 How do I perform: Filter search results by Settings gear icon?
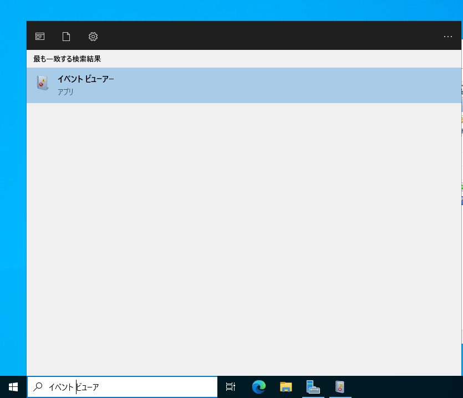(93, 37)
